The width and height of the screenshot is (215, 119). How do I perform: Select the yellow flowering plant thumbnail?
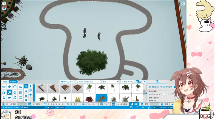coord(77,98)
